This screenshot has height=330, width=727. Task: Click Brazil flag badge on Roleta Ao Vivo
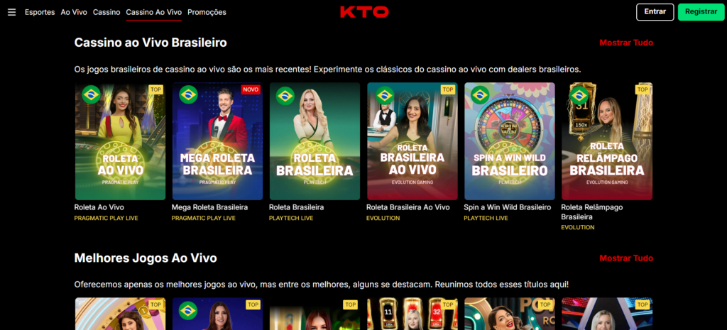click(x=92, y=94)
